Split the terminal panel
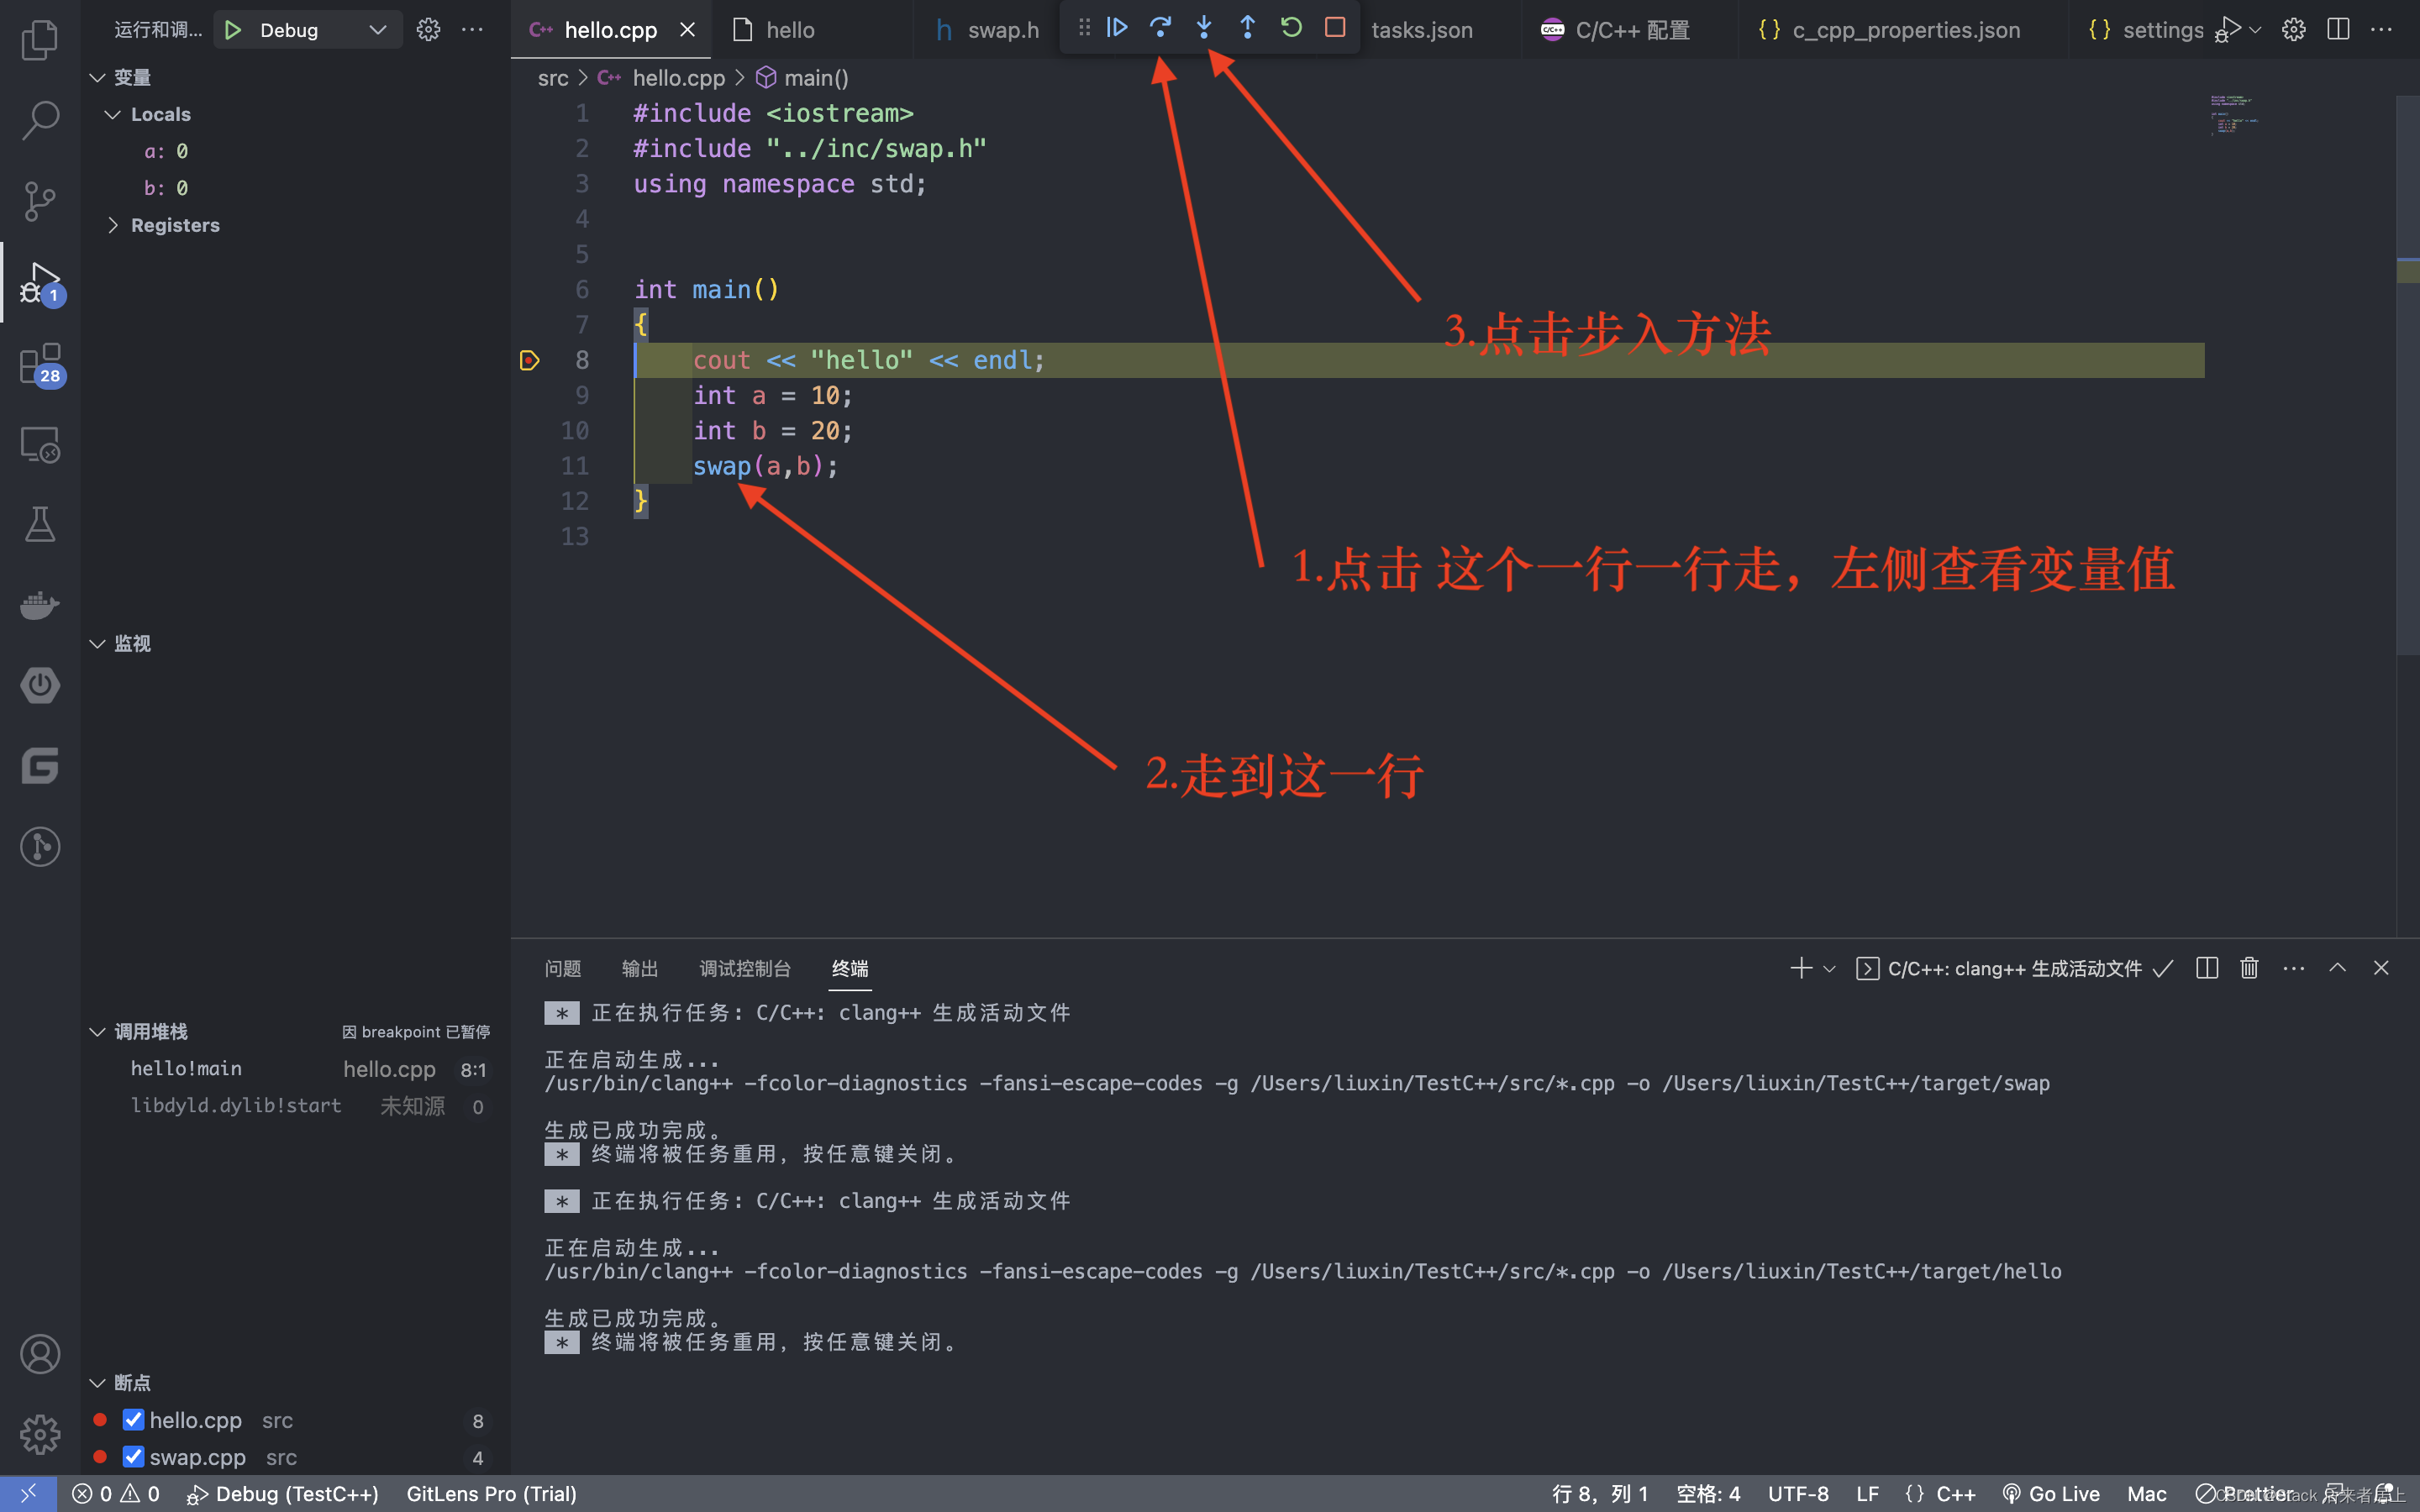The height and width of the screenshot is (1512, 2420). pyautogui.click(x=2207, y=968)
